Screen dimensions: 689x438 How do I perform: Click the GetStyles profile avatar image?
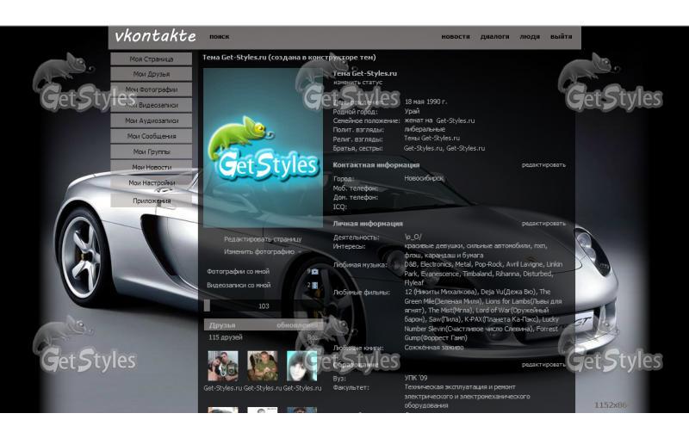(x=263, y=147)
